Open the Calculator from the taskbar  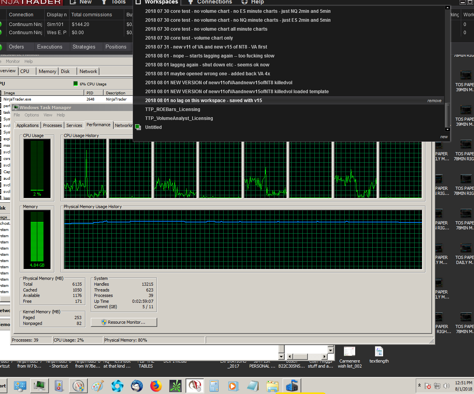click(214, 386)
